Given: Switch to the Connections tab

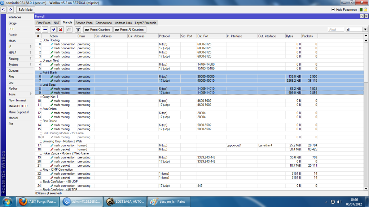Looking at the screenshot, I should [104, 23].
